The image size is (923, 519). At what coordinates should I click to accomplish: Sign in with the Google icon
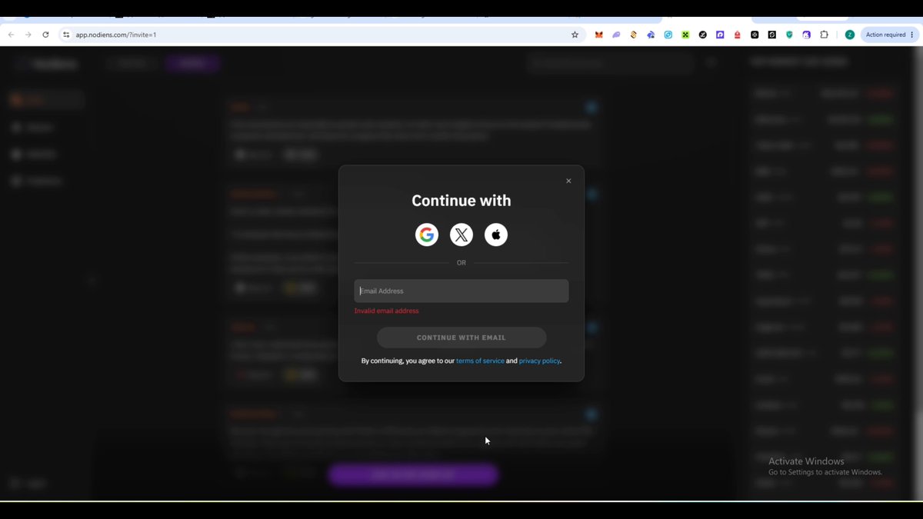click(x=427, y=235)
